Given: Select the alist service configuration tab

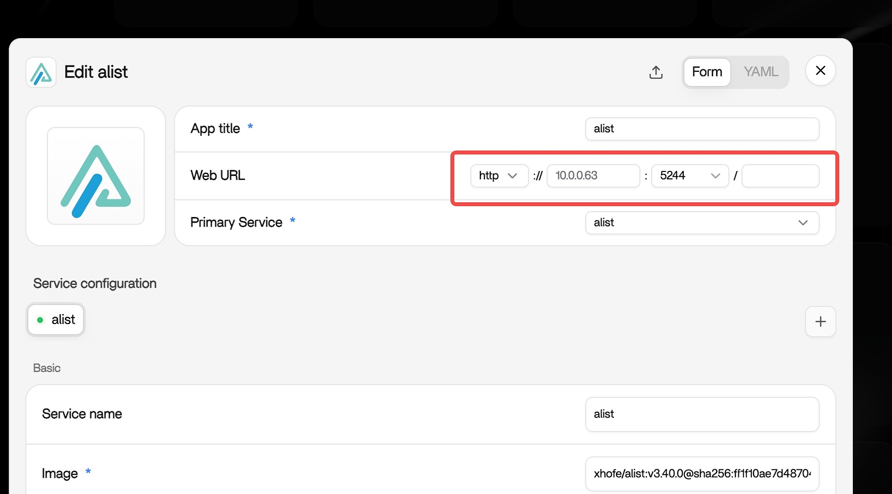Looking at the screenshot, I should (x=56, y=320).
